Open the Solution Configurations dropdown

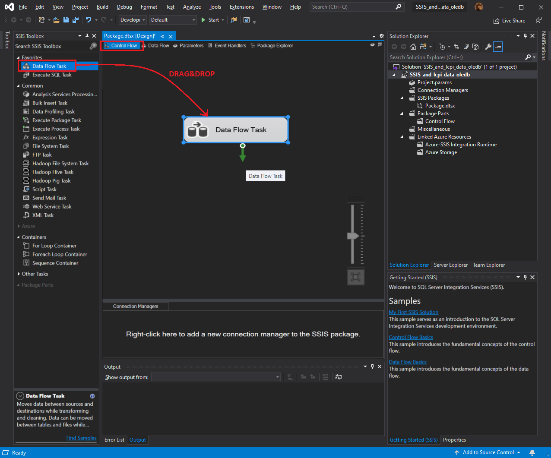(x=133, y=20)
